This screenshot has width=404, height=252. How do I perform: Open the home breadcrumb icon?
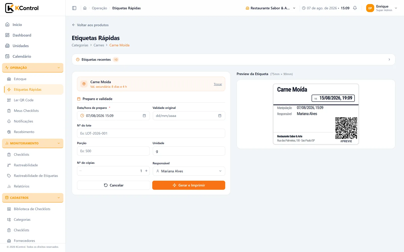point(85,8)
